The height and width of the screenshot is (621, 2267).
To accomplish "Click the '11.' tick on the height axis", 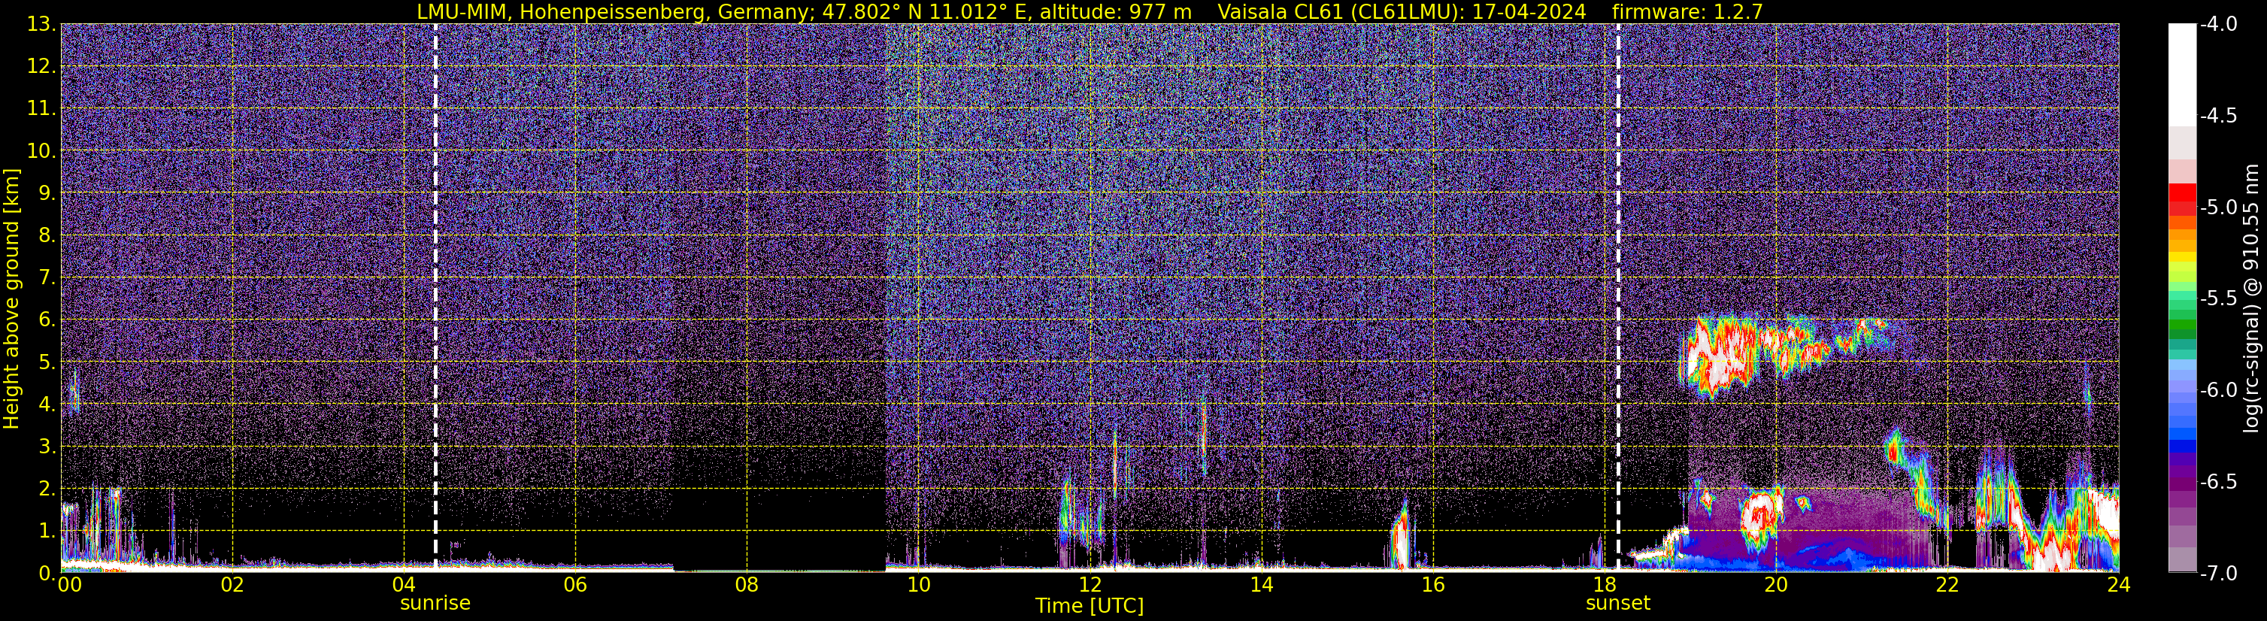I will click(x=42, y=108).
